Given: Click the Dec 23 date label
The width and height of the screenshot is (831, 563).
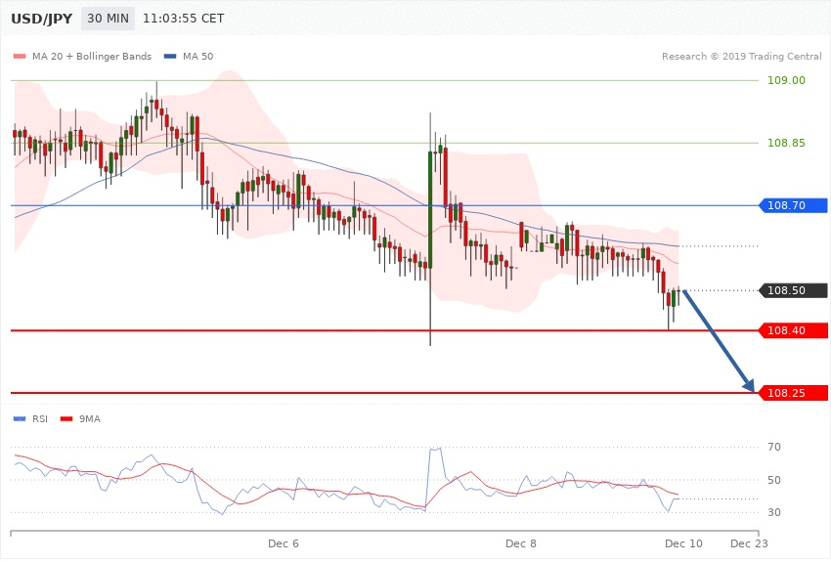Looking at the screenshot, I should [749, 542].
